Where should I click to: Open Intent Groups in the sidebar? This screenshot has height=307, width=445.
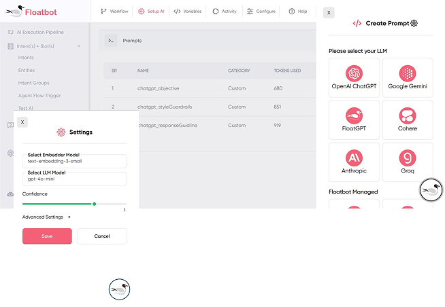point(33,83)
